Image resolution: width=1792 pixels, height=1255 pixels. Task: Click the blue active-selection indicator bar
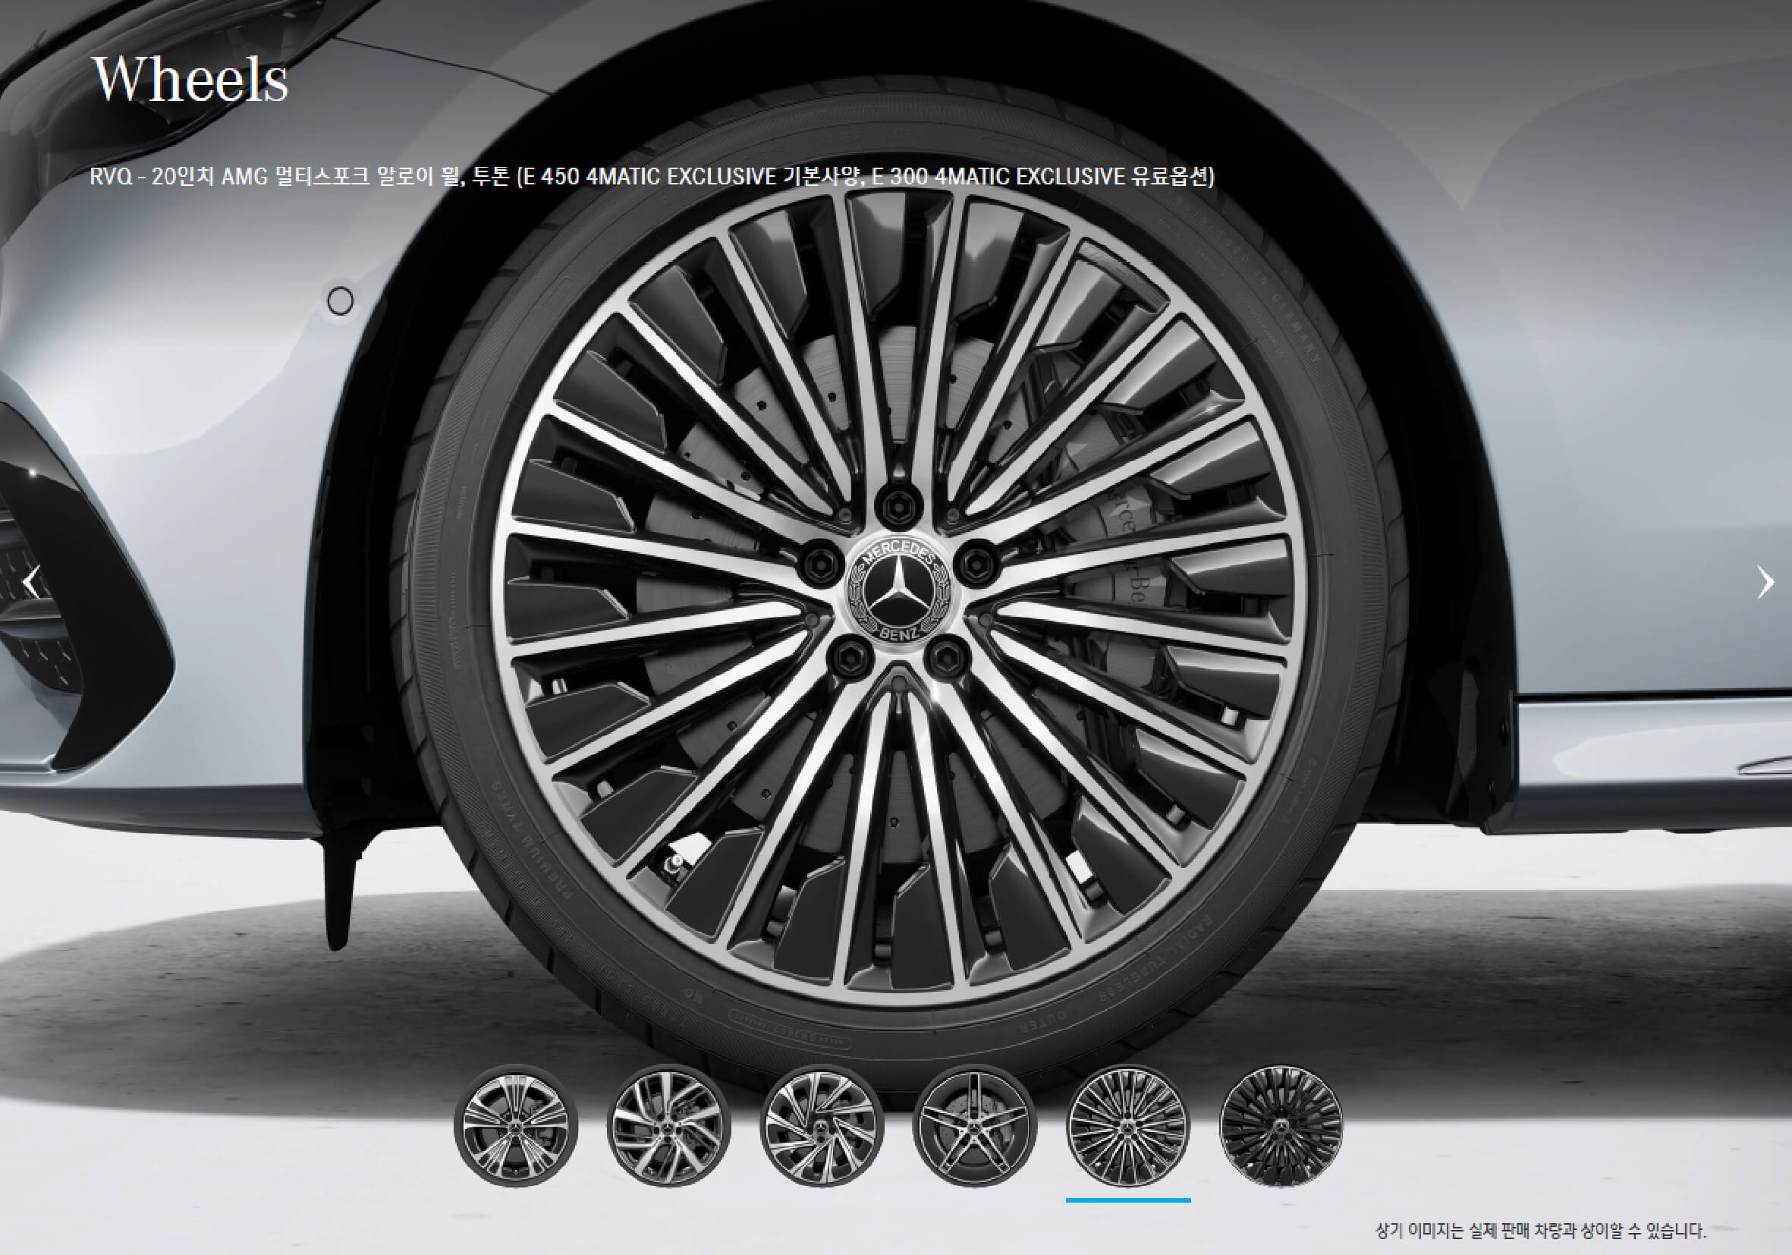pyautogui.click(x=1128, y=1200)
